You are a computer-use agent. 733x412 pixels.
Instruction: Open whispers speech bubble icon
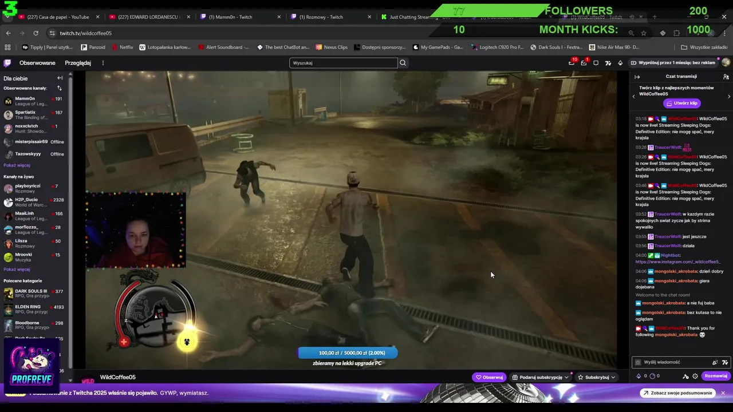(596, 63)
